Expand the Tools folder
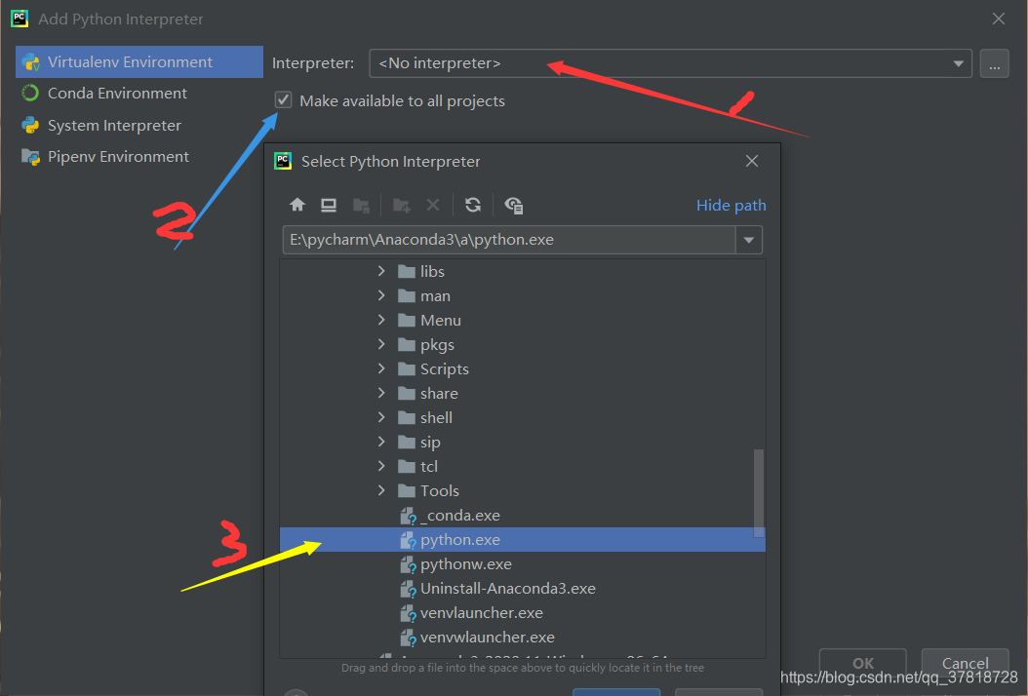This screenshot has height=696, width=1028. 381,490
